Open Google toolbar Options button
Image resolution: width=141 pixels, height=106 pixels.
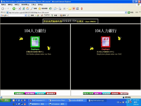tap(63, 15)
